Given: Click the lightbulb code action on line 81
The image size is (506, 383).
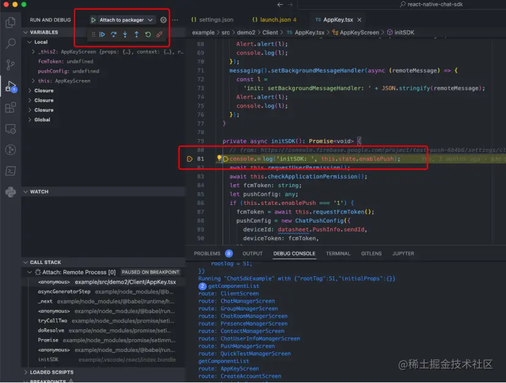Looking at the screenshot, I should (x=219, y=158).
